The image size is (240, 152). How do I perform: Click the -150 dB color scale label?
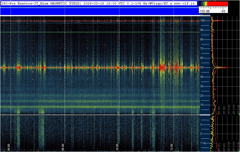[206, 11]
